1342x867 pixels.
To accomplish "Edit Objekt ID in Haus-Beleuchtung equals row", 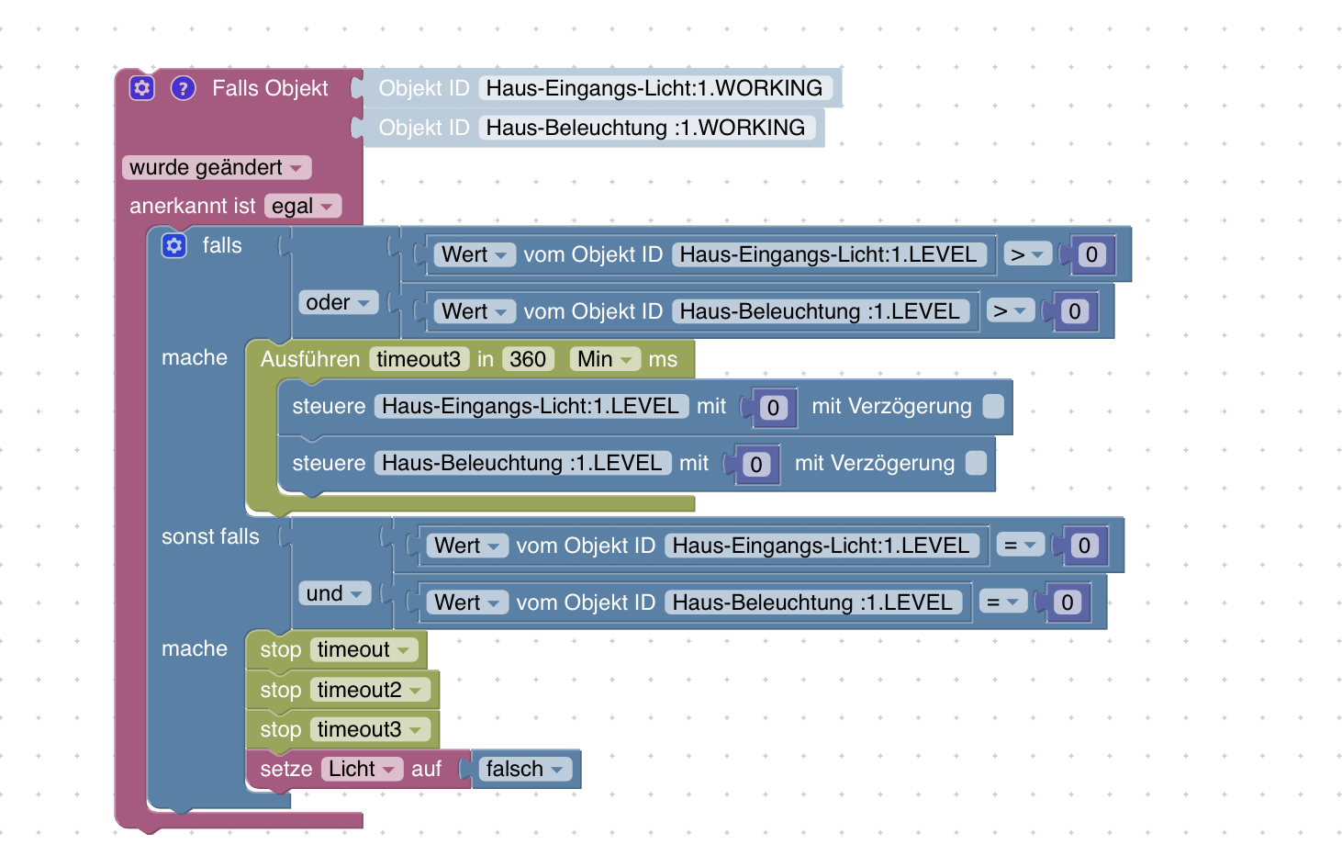I will point(813,602).
